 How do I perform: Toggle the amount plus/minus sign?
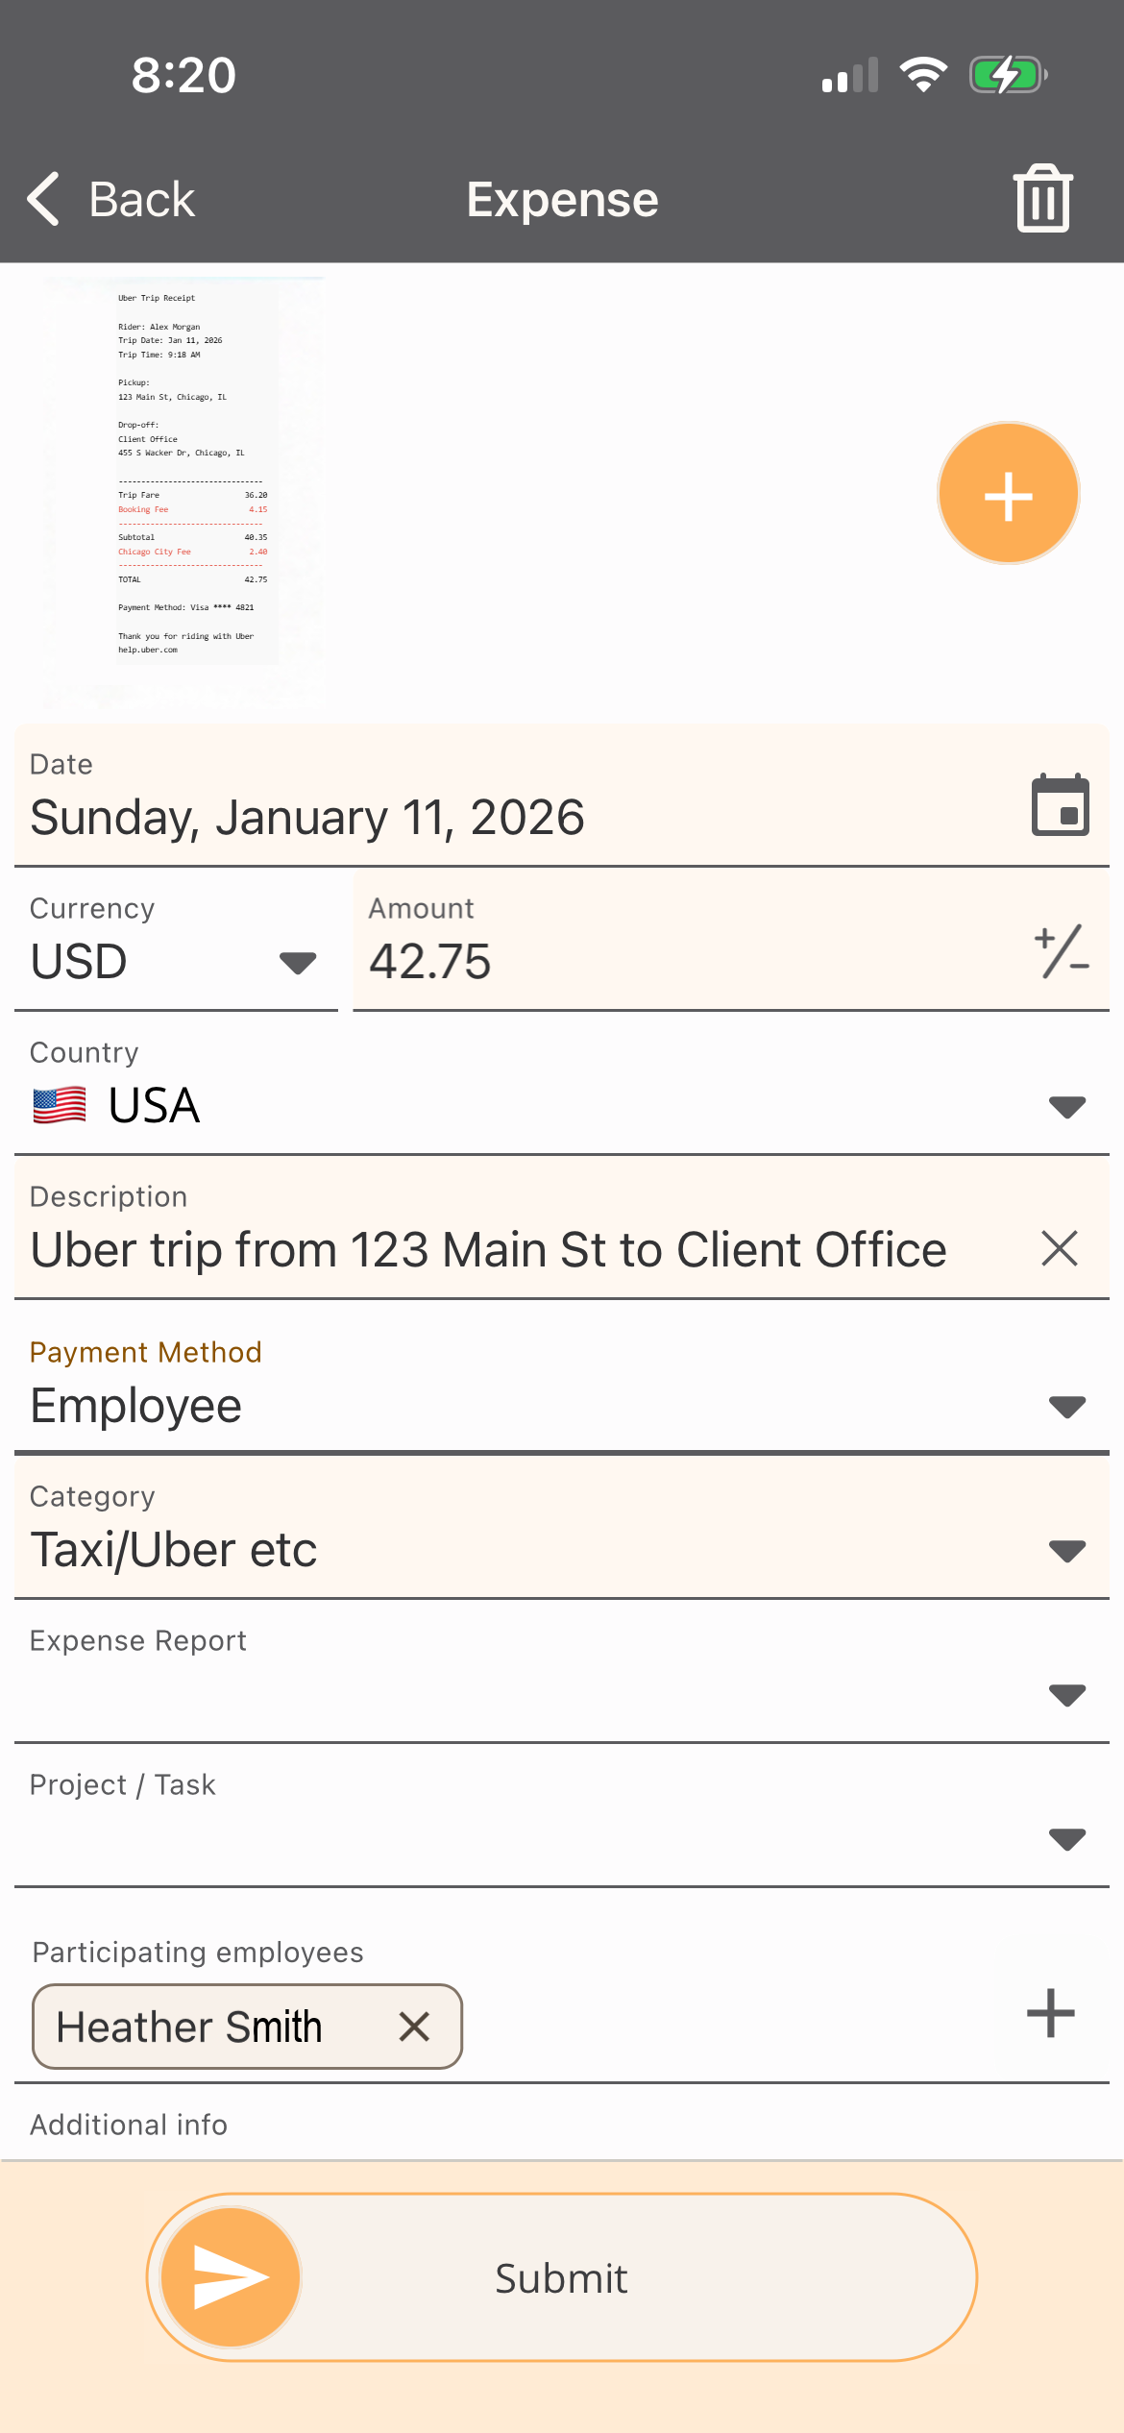click(1061, 951)
